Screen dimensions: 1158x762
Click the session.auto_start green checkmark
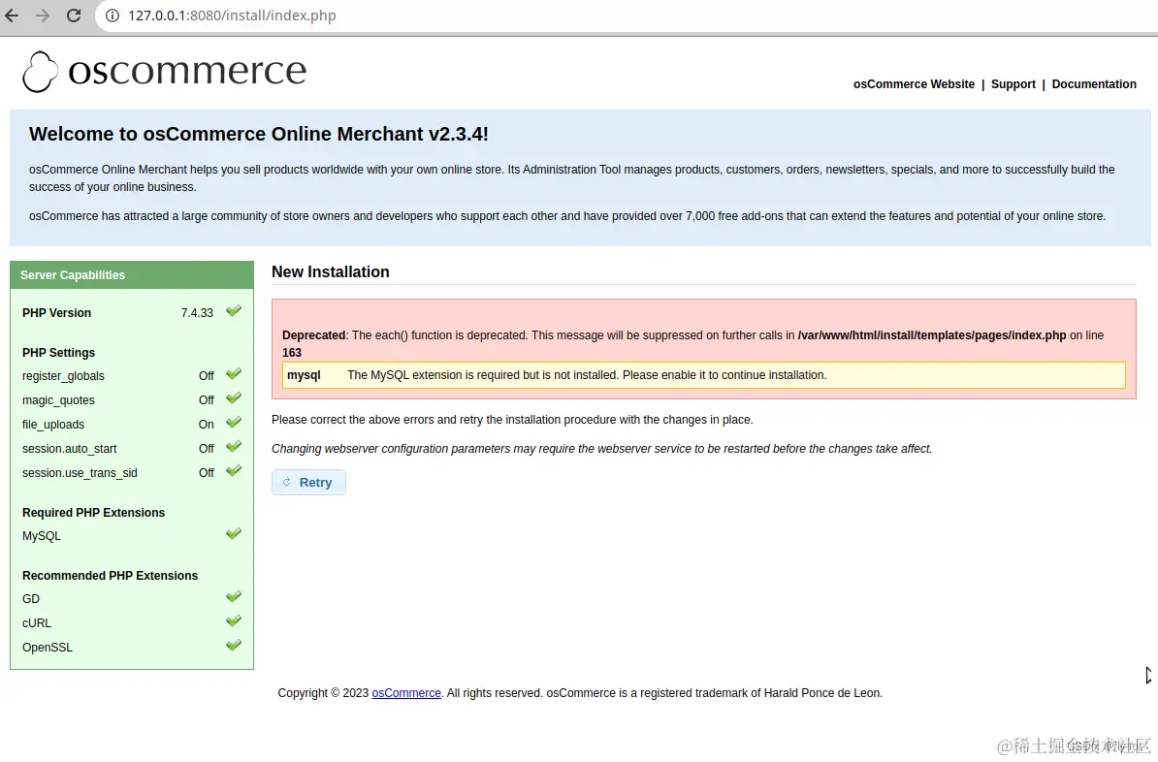point(234,447)
